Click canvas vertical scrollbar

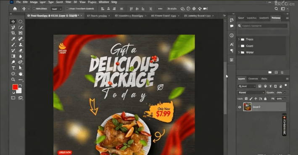pyautogui.click(x=225, y=88)
